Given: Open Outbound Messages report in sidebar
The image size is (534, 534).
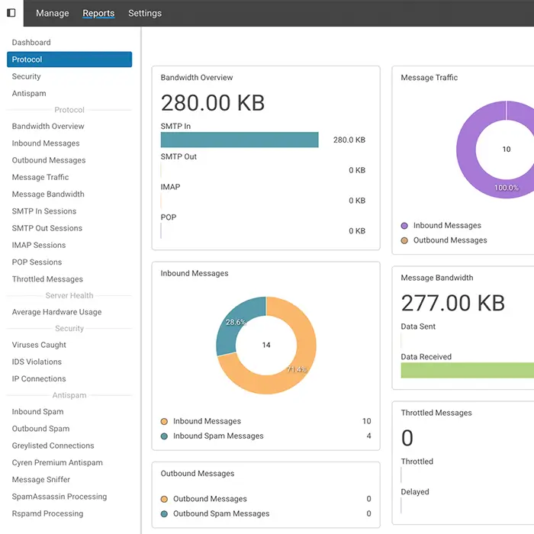Looking at the screenshot, I should tap(49, 160).
